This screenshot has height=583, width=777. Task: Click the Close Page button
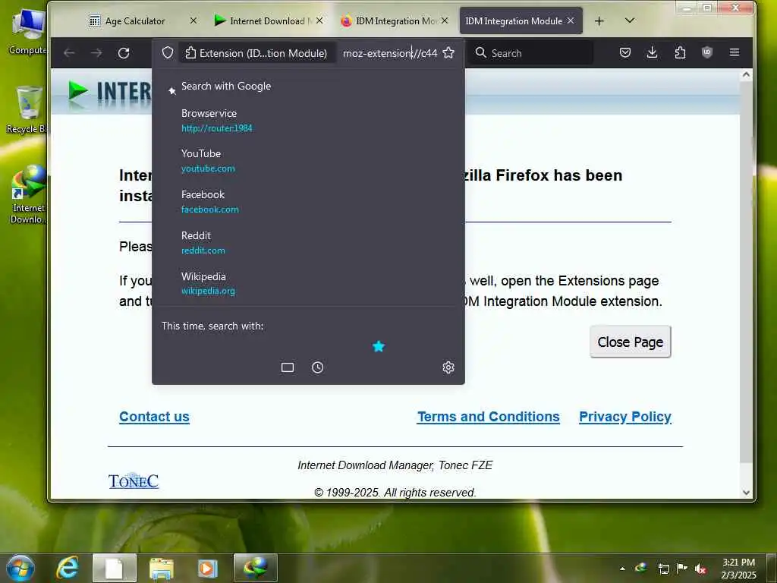pyautogui.click(x=631, y=342)
